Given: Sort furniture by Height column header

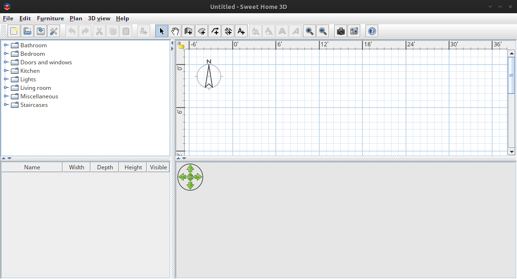Looking at the screenshot, I should coord(133,167).
